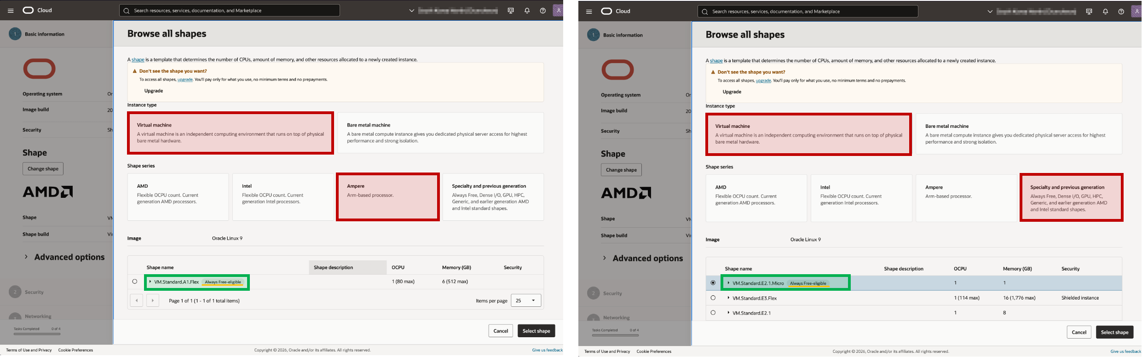The width and height of the screenshot is (1142, 357).
Task: Open the 'upgrade' hyperlink in right screenshot
Action: (763, 81)
